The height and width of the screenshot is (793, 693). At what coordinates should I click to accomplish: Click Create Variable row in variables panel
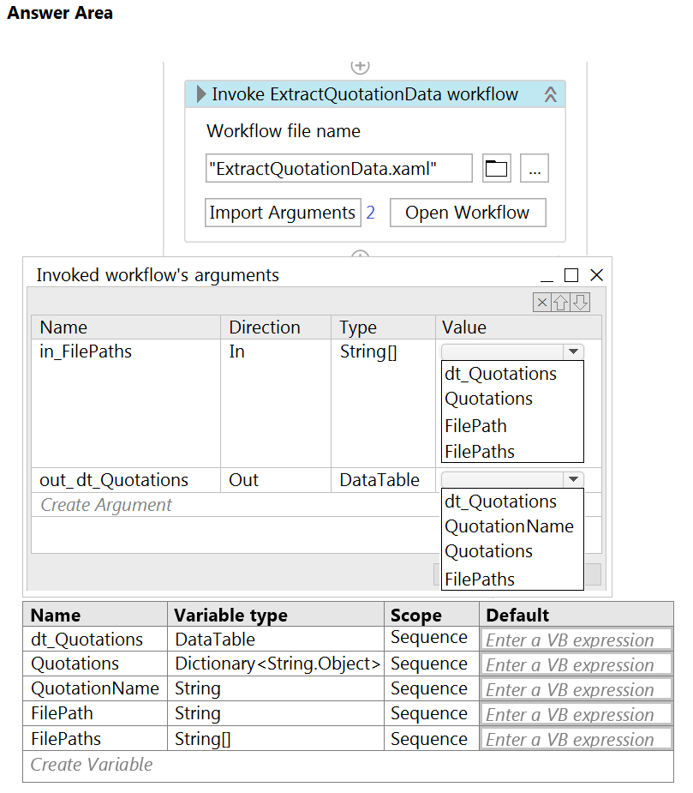point(92,765)
